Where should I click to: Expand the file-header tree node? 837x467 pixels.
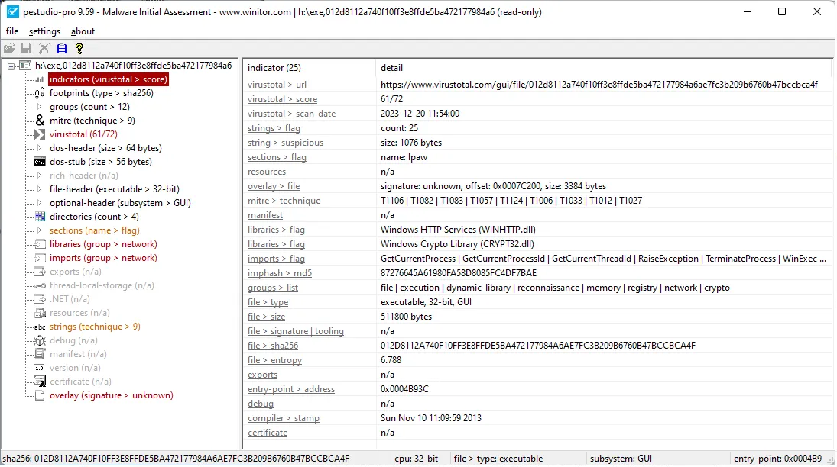pyautogui.click(x=39, y=188)
